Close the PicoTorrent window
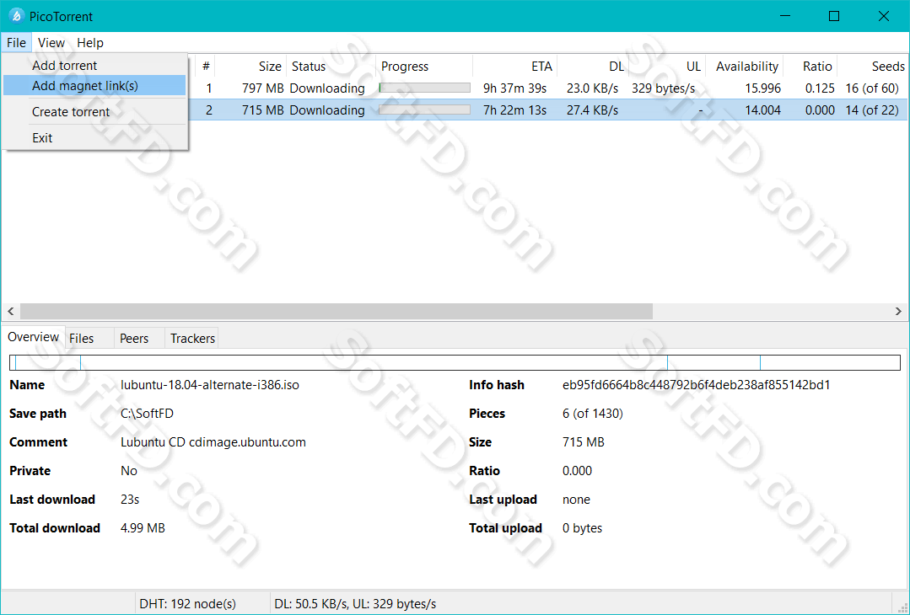910x615 pixels. 884,16
